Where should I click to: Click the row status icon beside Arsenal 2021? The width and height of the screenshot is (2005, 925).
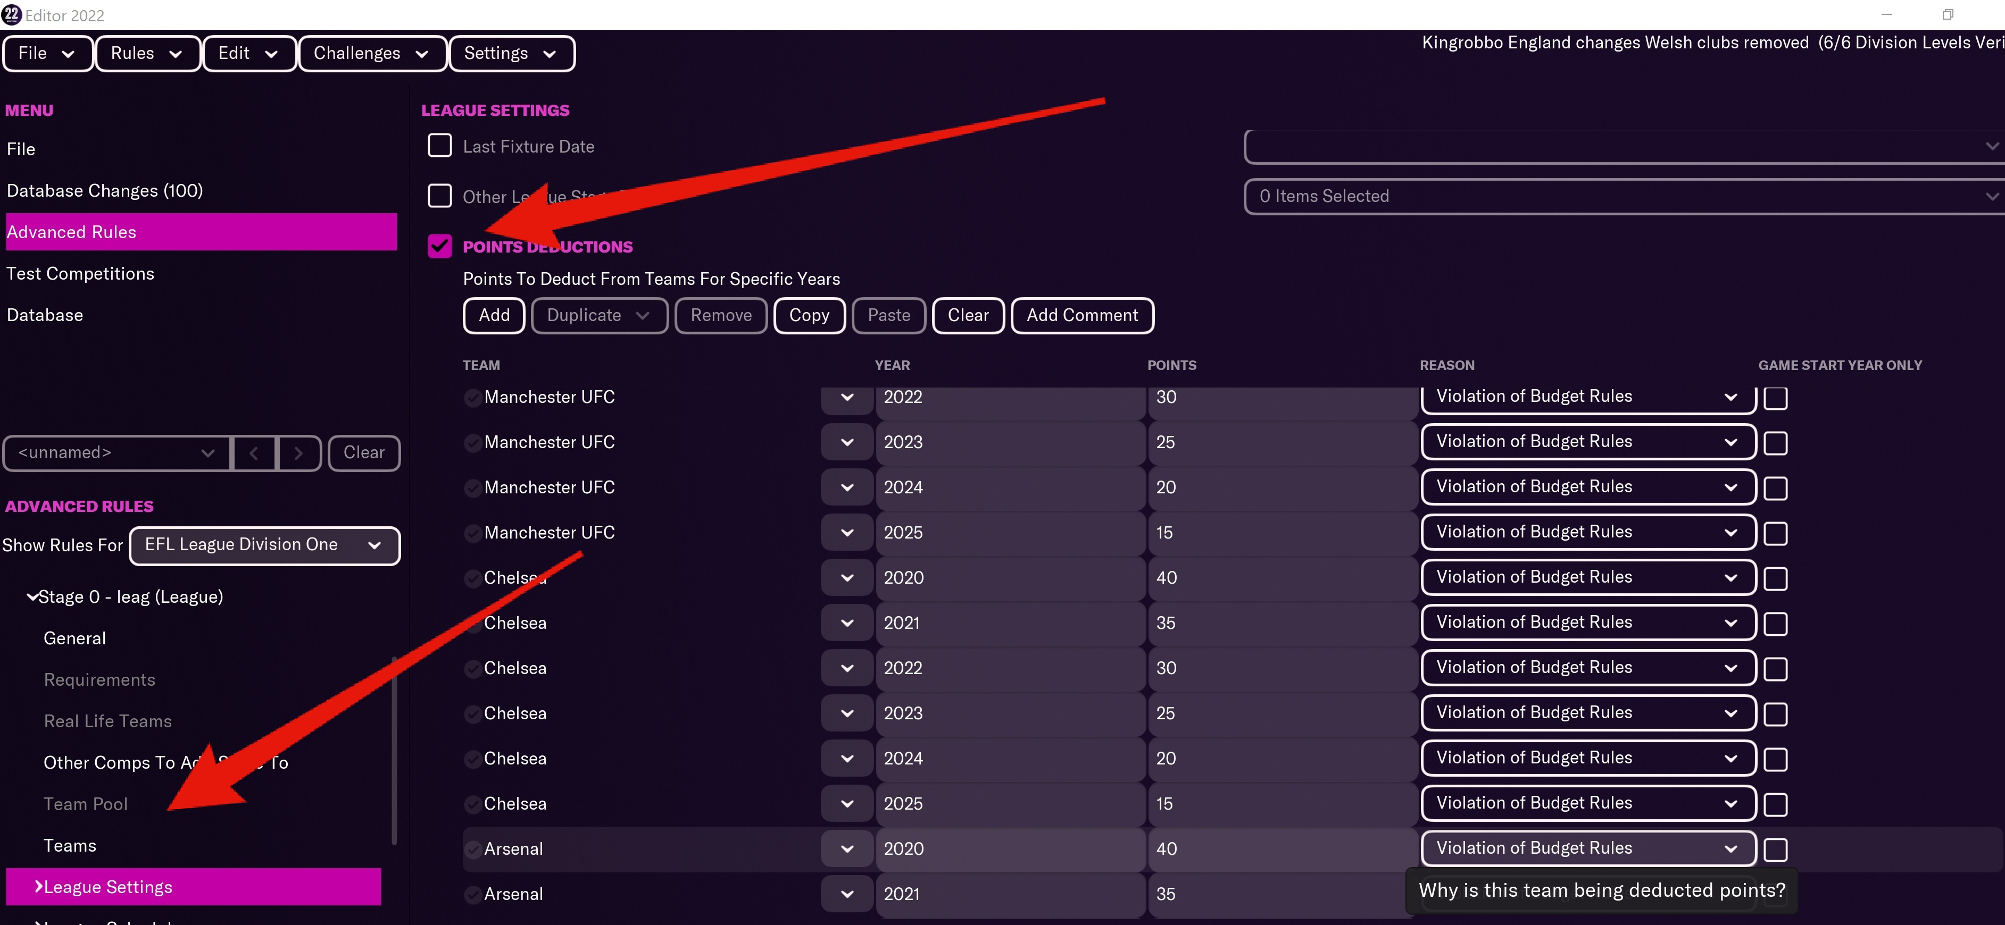point(472,895)
